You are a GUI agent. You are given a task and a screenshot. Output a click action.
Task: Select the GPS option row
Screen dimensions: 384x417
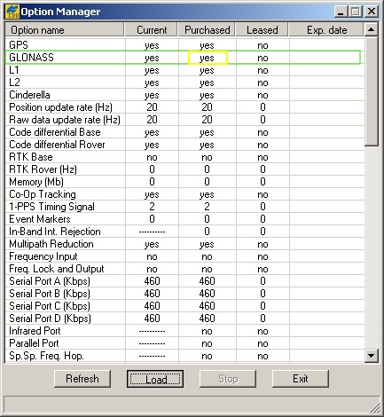(x=184, y=45)
